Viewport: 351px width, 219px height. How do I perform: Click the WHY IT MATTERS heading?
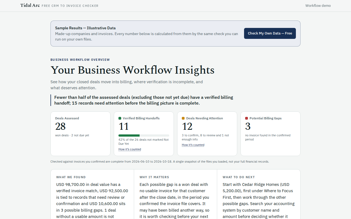[154, 177]
